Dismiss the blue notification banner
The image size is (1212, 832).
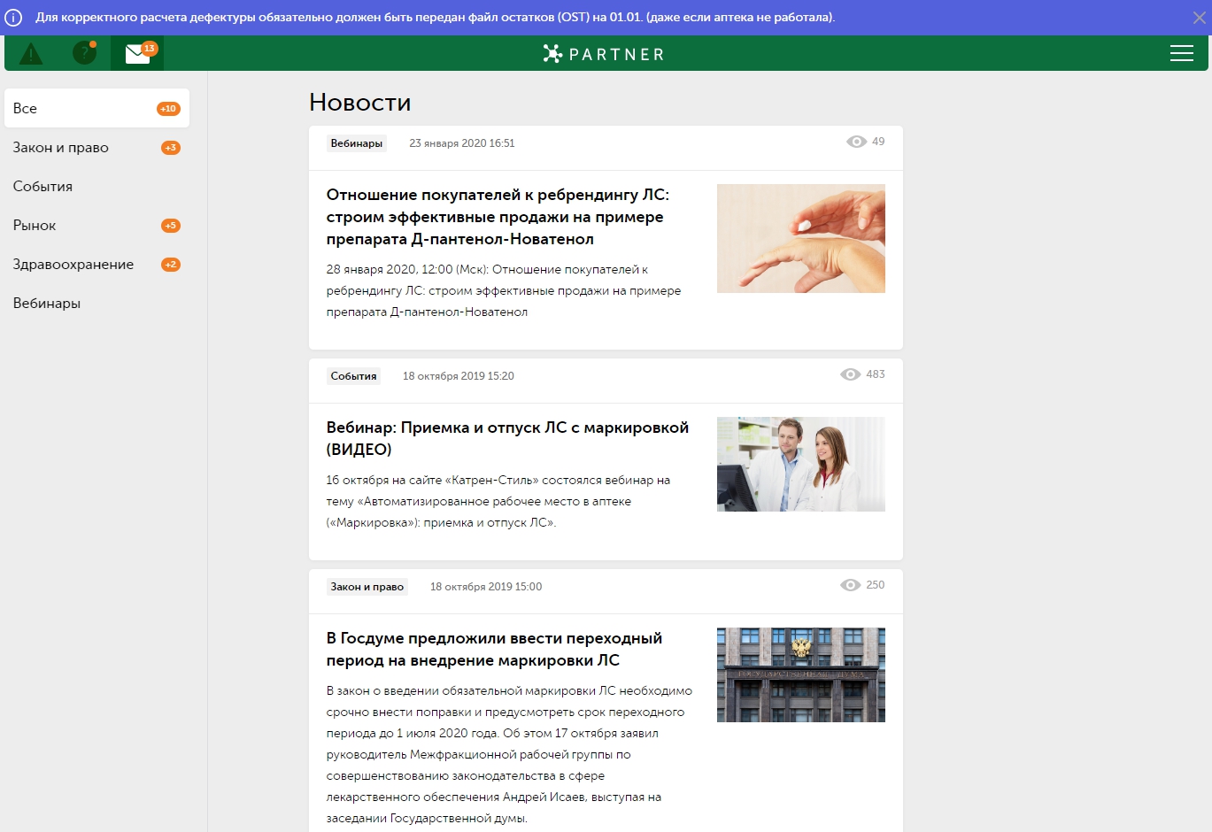click(x=1199, y=18)
